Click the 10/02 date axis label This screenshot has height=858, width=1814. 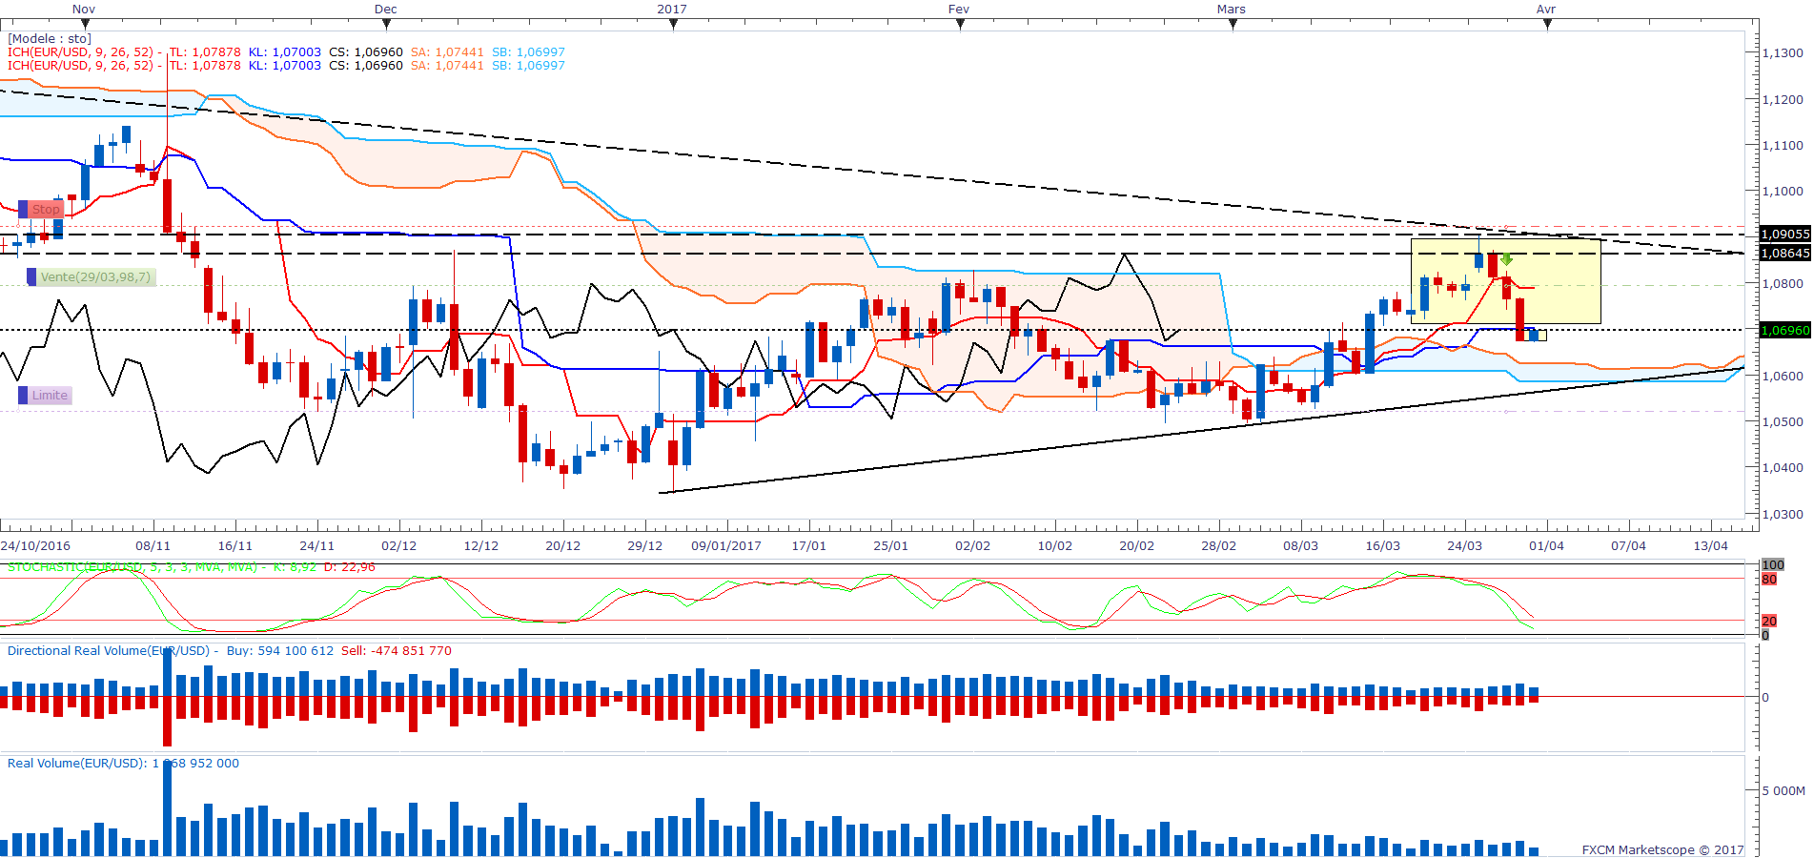tap(1055, 546)
